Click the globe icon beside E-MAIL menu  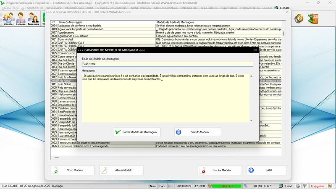pos(276,8)
